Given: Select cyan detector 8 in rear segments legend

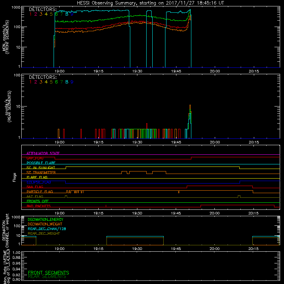Looking at the screenshot, I should [67, 82].
